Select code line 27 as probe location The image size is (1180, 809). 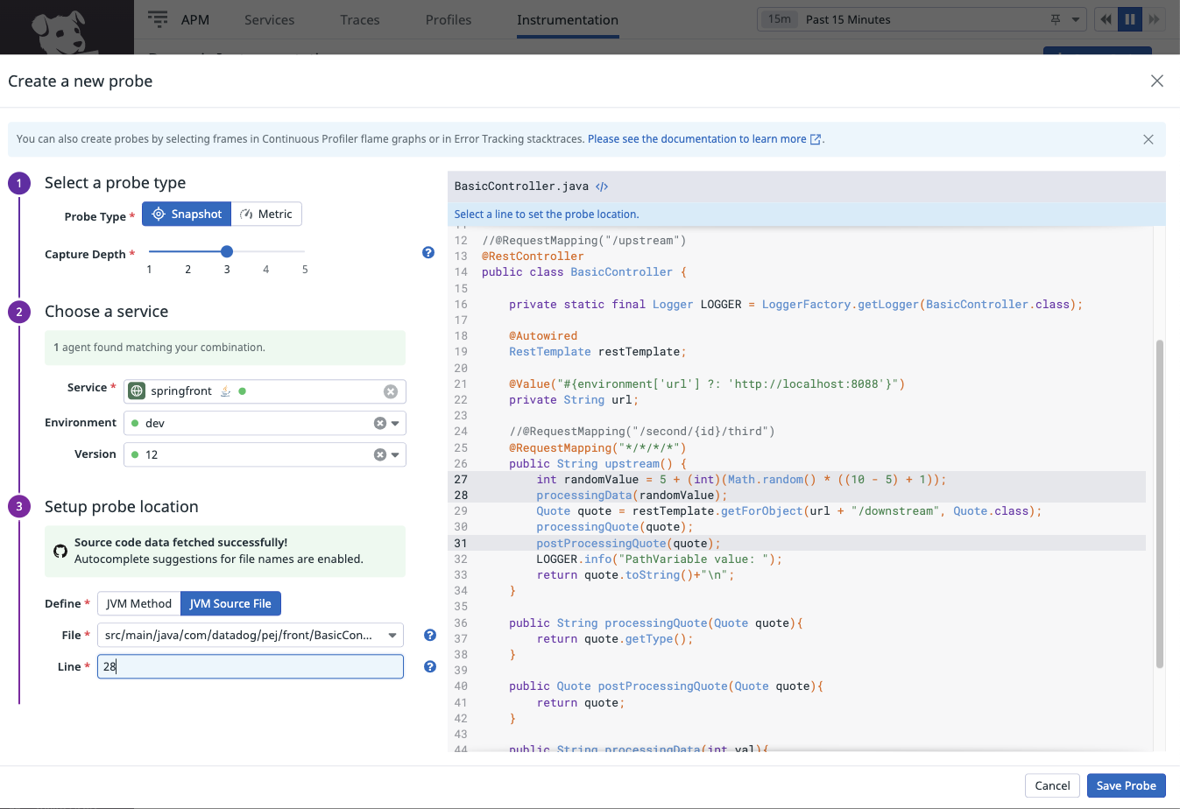[796, 479]
